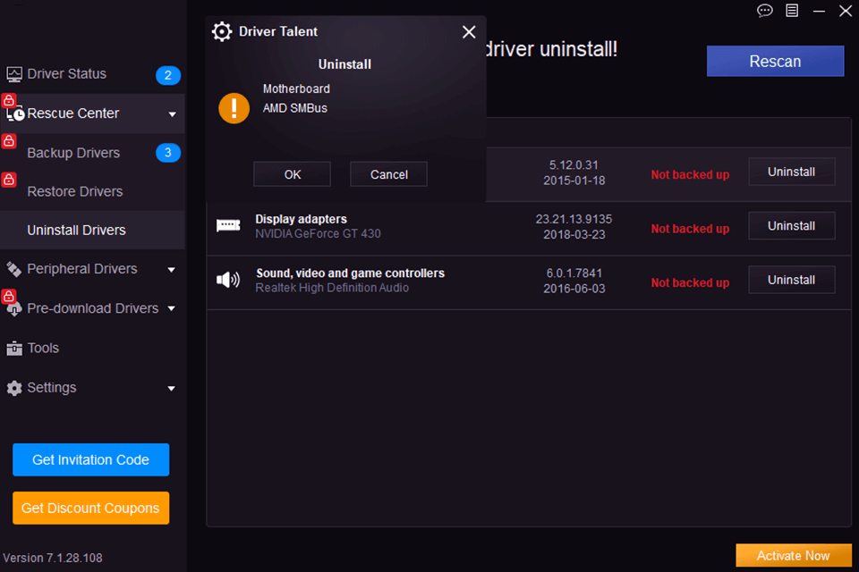Image resolution: width=859 pixels, height=572 pixels.
Task: Expand the Pre-download Drivers dropdown
Action: click(171, 307)
